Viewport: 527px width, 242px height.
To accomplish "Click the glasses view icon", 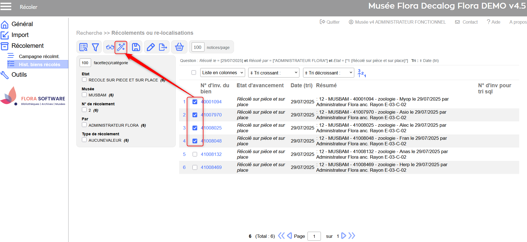I will pos(110,47).
